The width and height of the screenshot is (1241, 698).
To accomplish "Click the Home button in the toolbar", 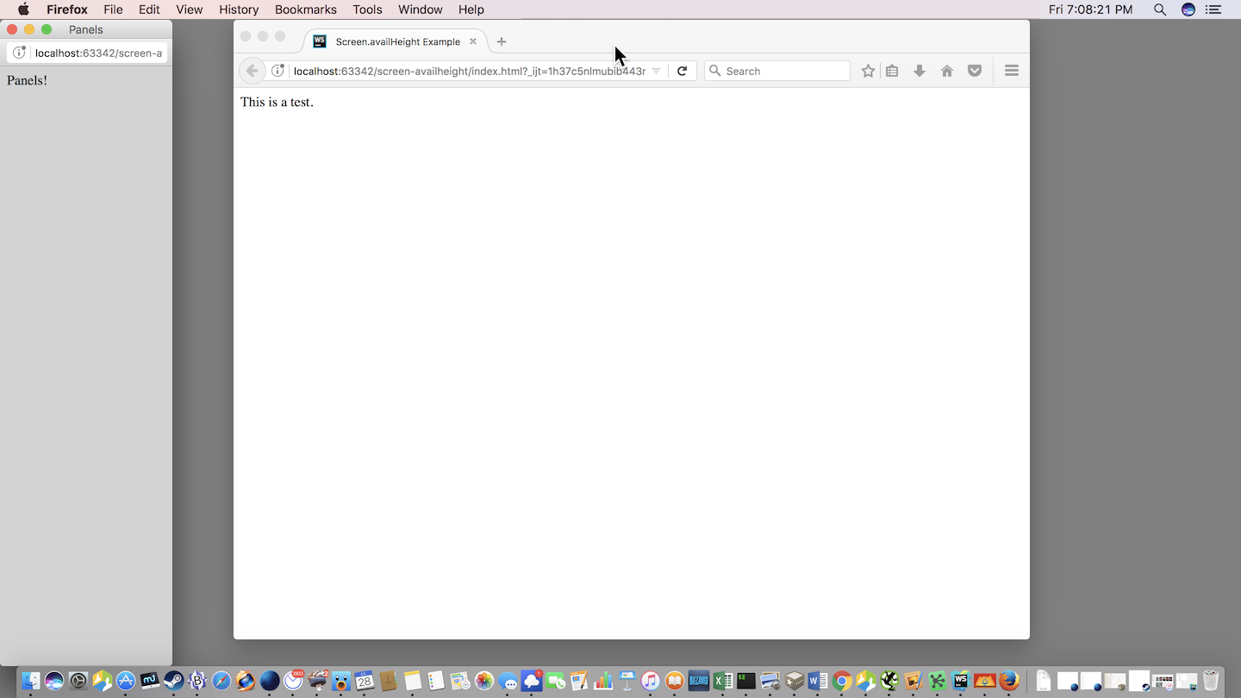I will point(947,71).
